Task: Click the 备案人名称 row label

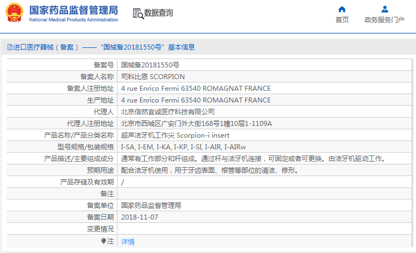Action: 97,77
